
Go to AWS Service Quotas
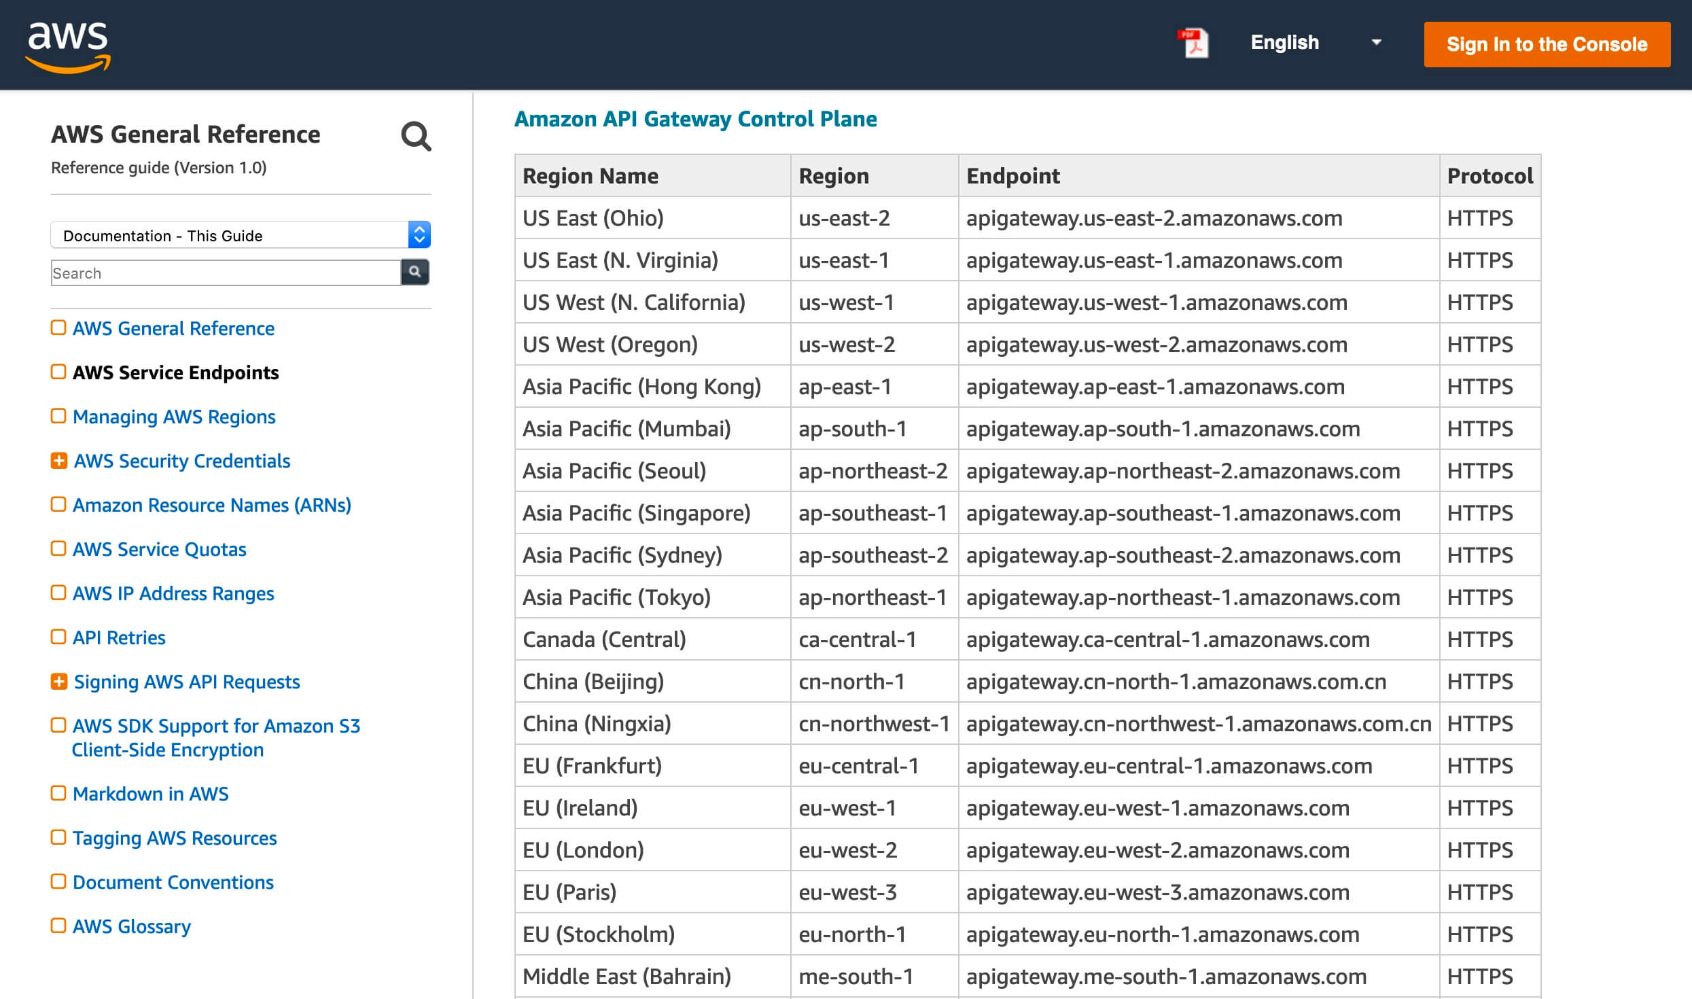159,549
